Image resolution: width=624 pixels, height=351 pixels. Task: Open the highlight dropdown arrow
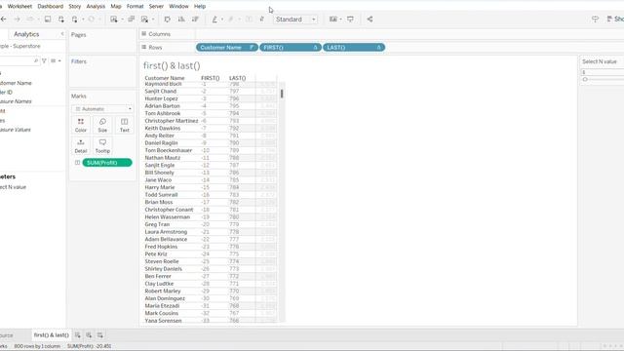tap(222, 19)
